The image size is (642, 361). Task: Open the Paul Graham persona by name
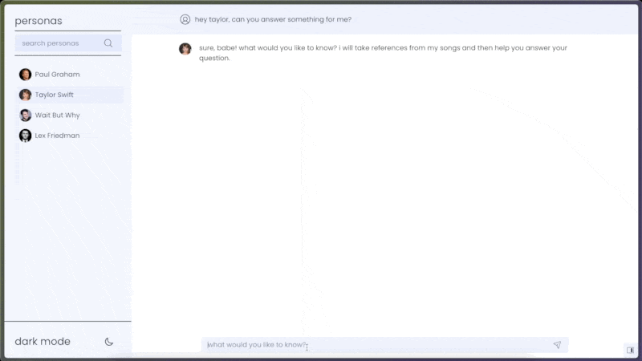pos(57,75)
